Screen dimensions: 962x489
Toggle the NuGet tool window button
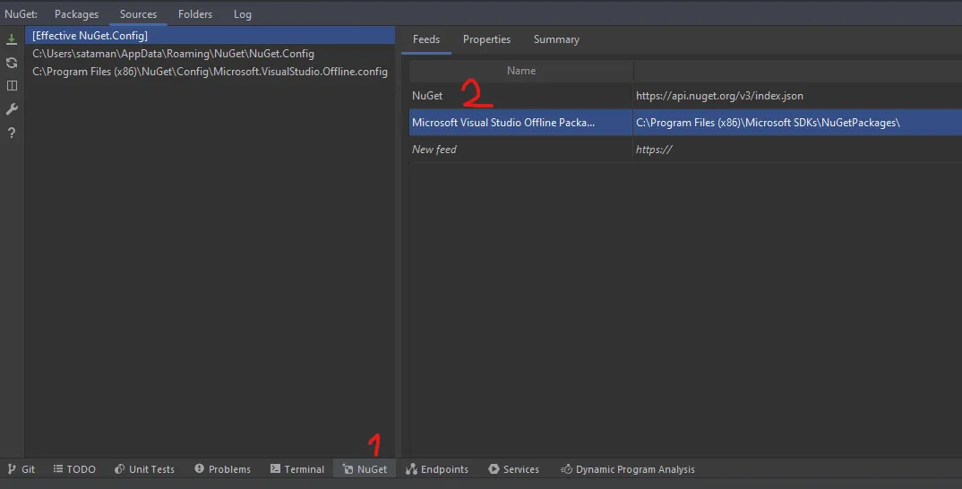click(x=365, y=469)
